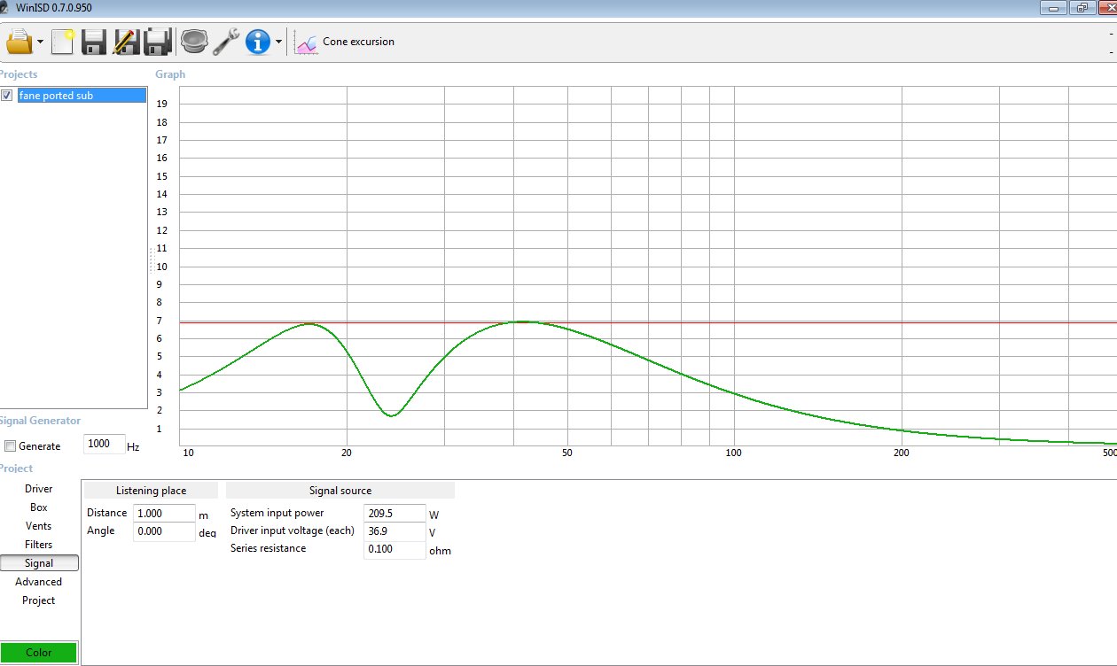
Task: Toggle the fane ported sub checkbox
Action: 7,96
